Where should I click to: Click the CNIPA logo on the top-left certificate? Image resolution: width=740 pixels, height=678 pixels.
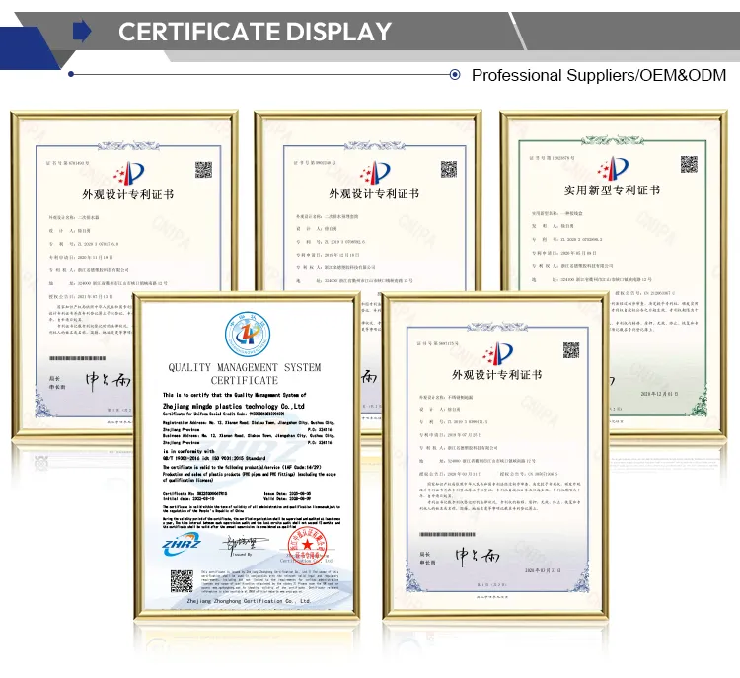128,174
